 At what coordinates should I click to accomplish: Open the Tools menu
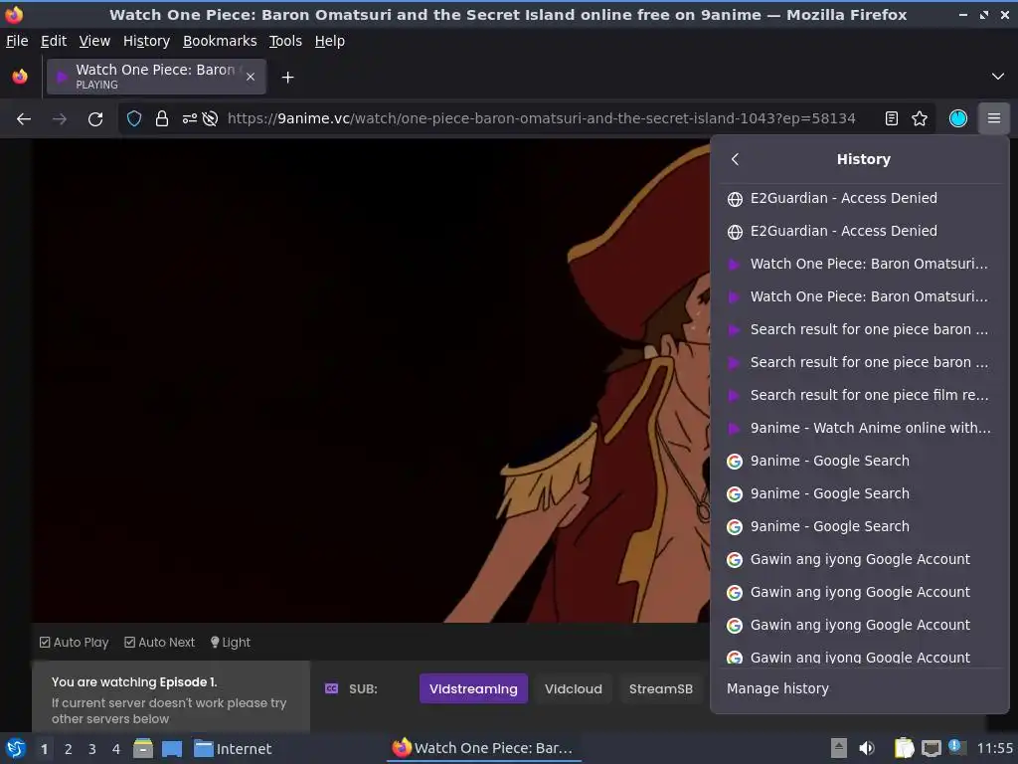point(285,41)
